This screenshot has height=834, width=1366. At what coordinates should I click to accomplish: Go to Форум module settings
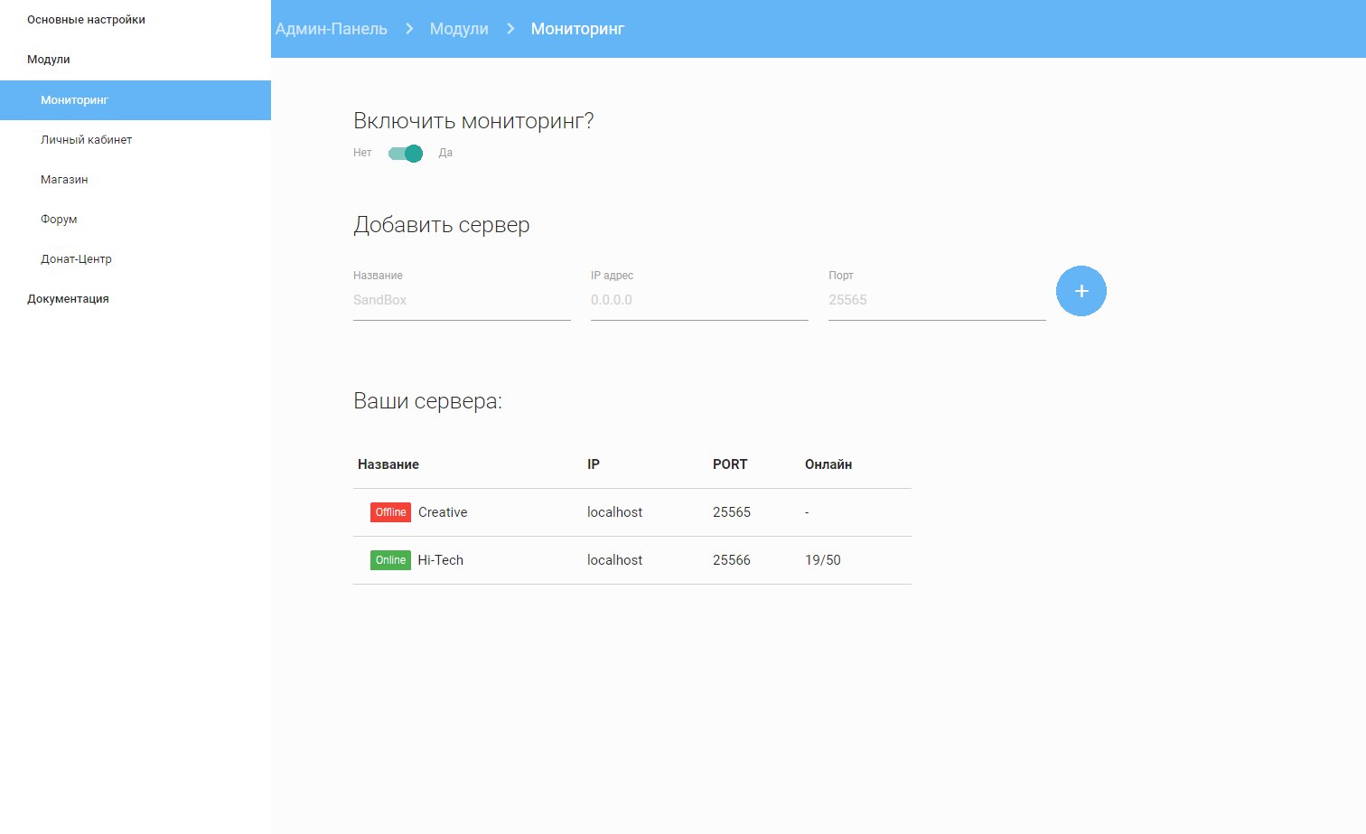59,220
